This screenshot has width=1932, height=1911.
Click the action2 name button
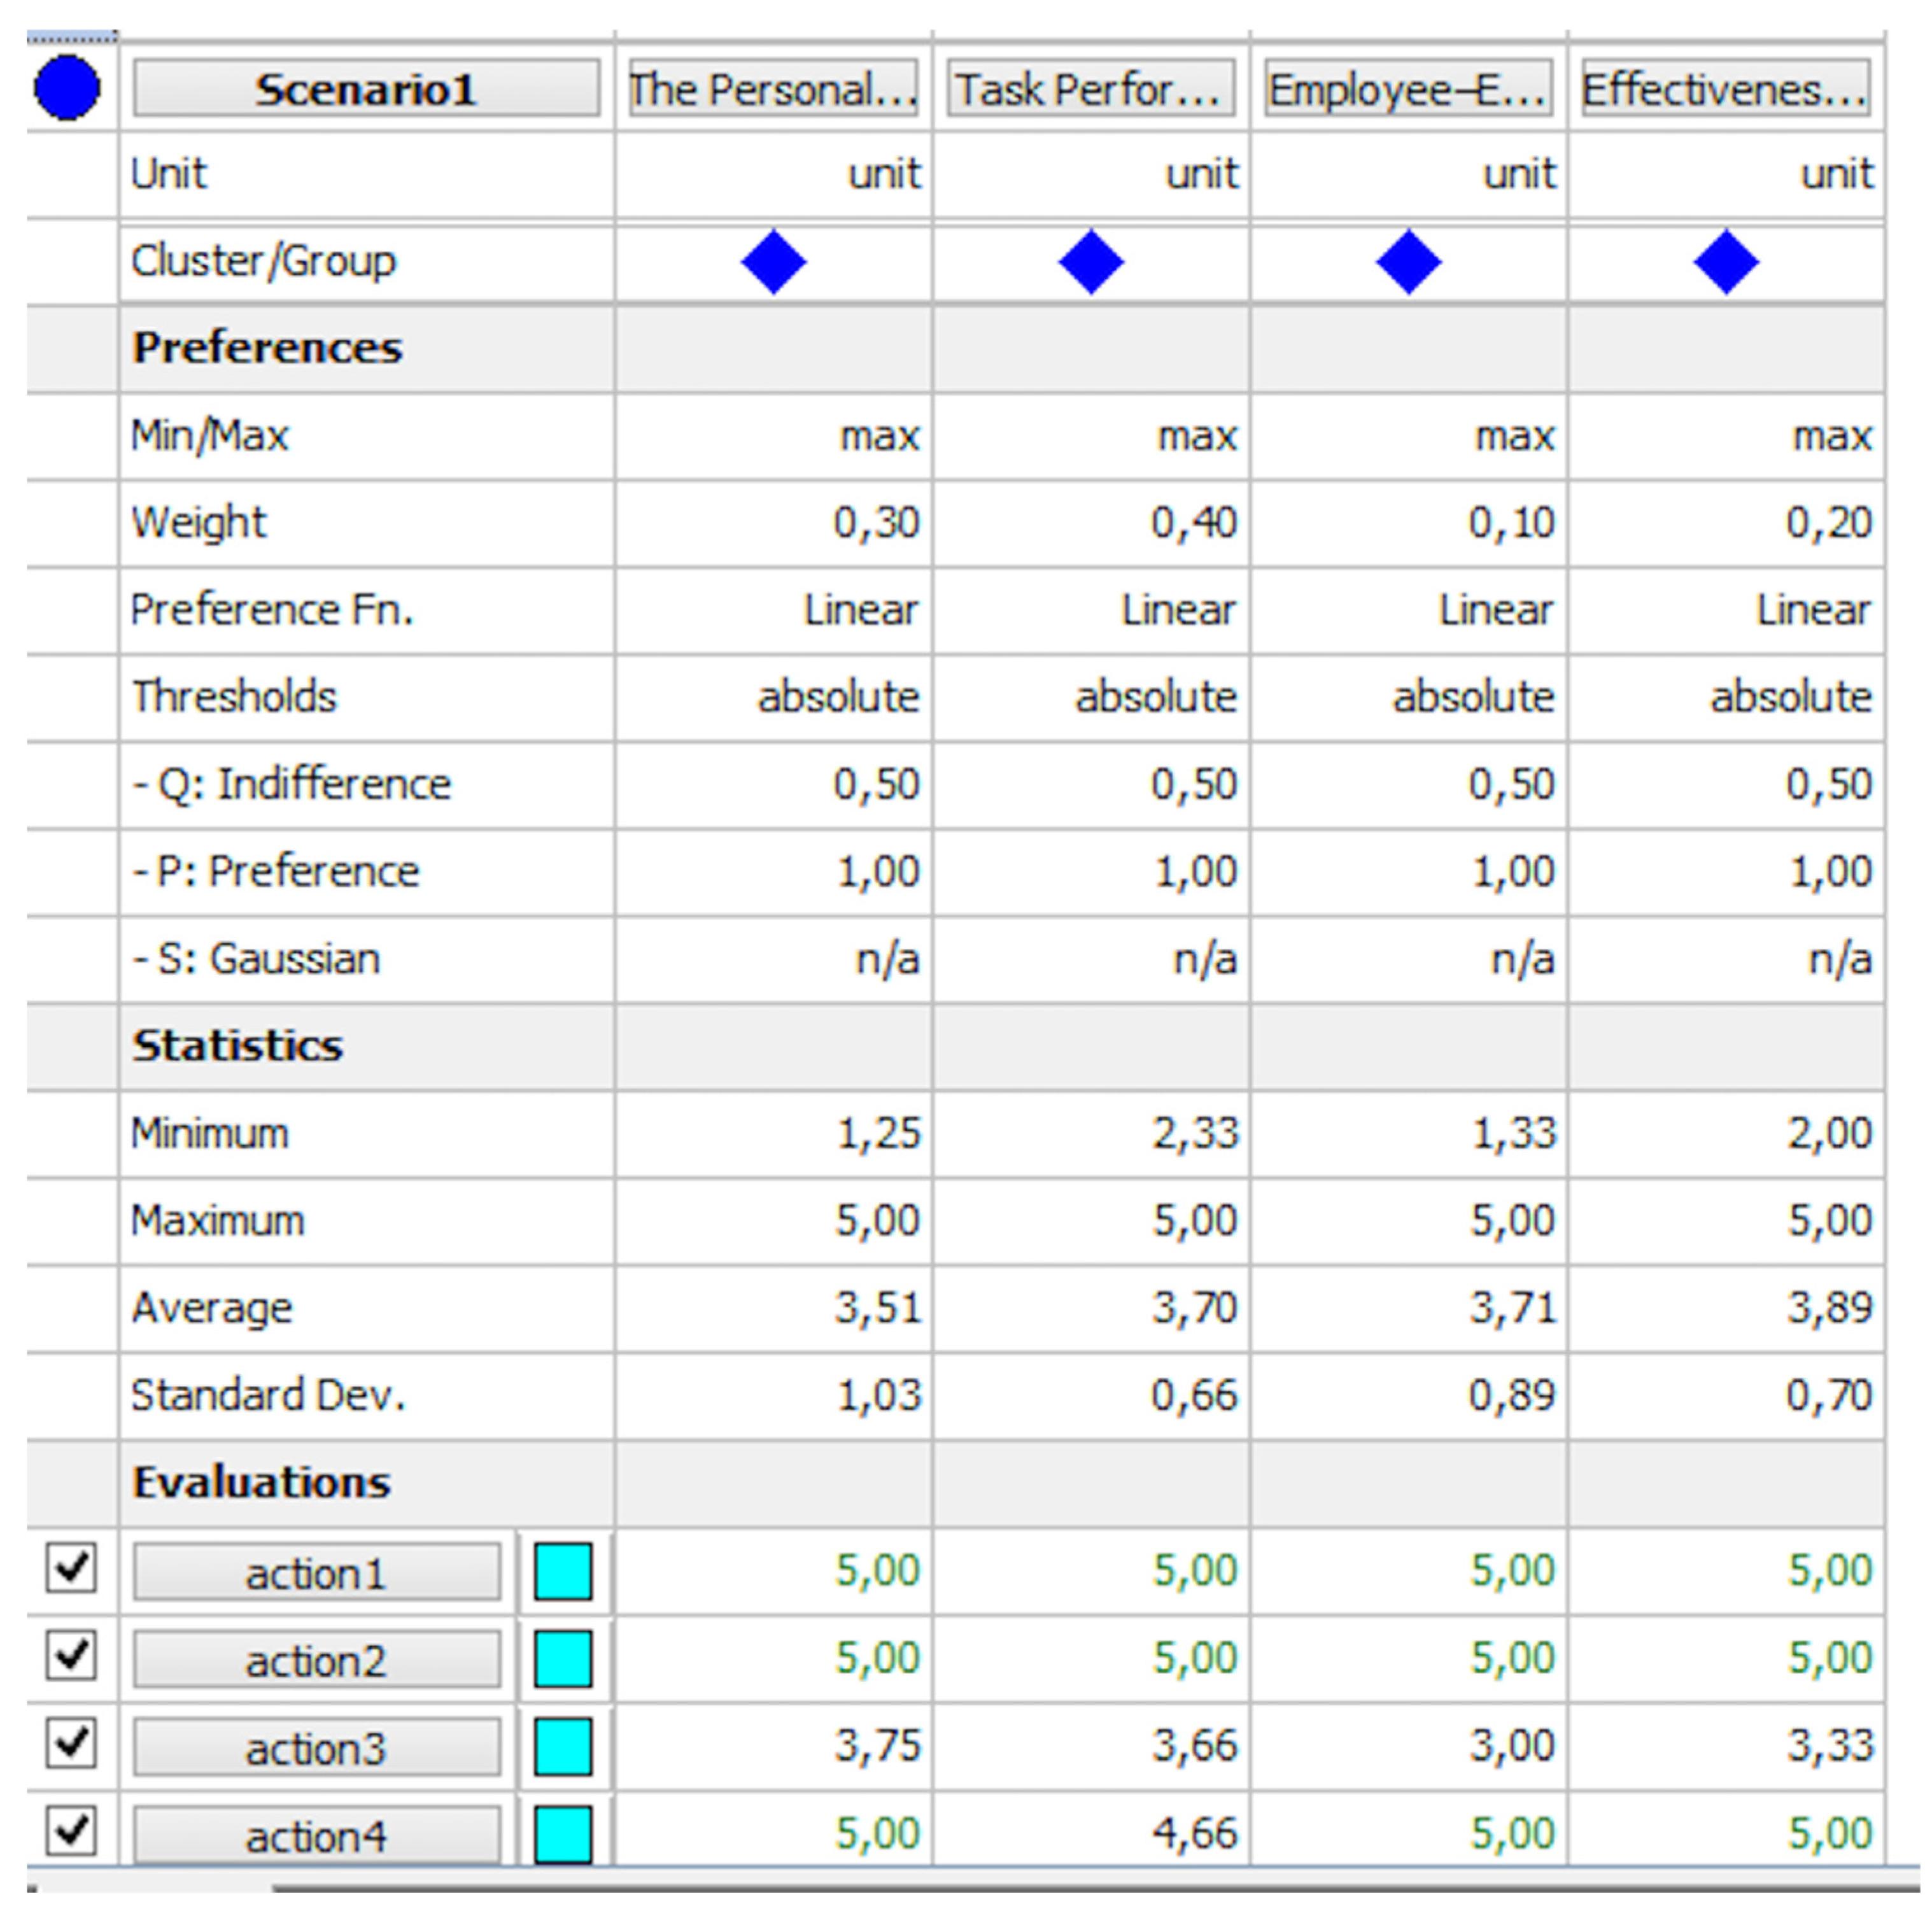316,1661
